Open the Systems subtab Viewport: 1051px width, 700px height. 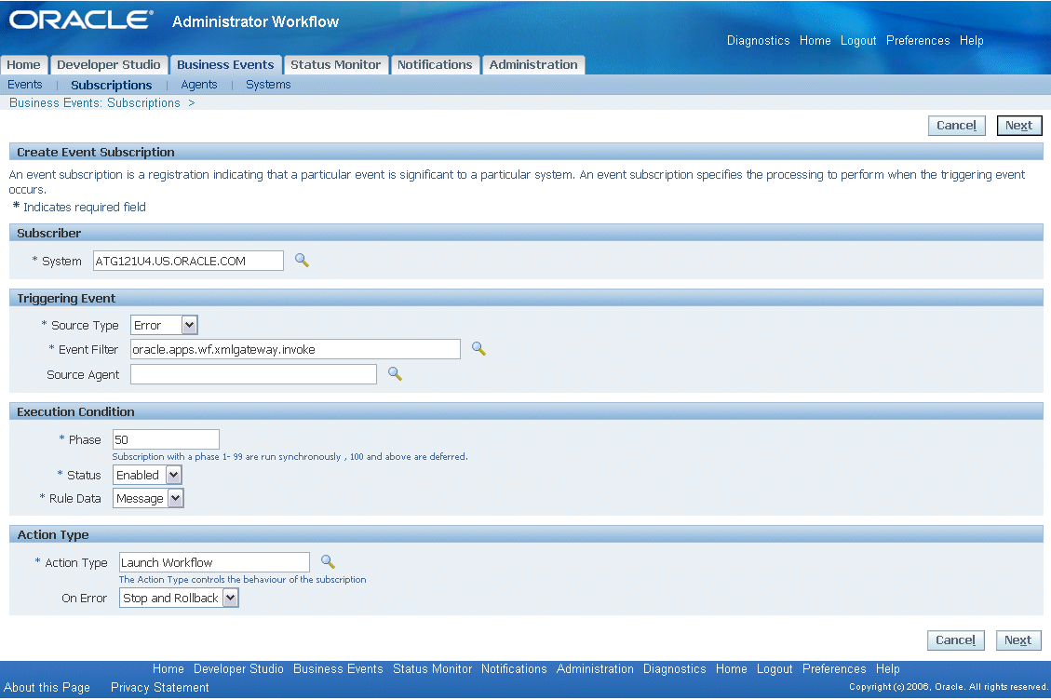coord(268,85)
